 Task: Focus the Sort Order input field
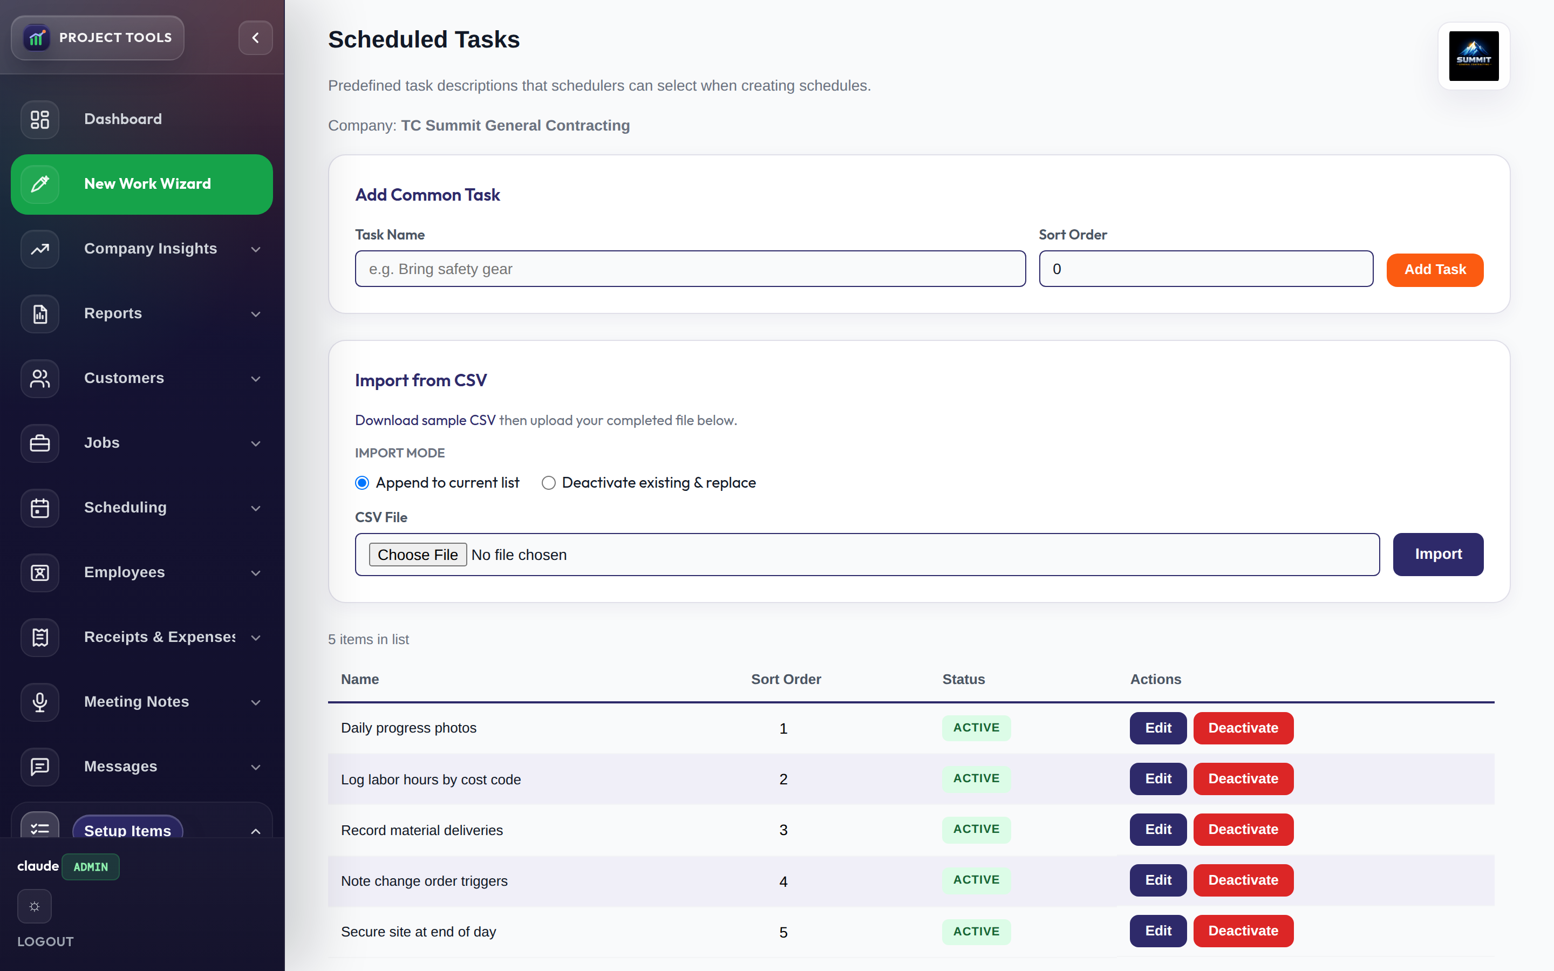pos(1206,269)
